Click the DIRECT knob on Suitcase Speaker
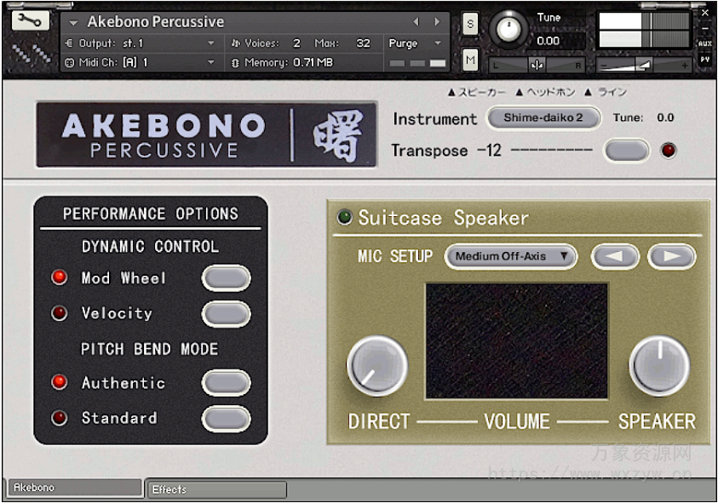The height and width of the screenshot is (503, 718). click(377, 366)
